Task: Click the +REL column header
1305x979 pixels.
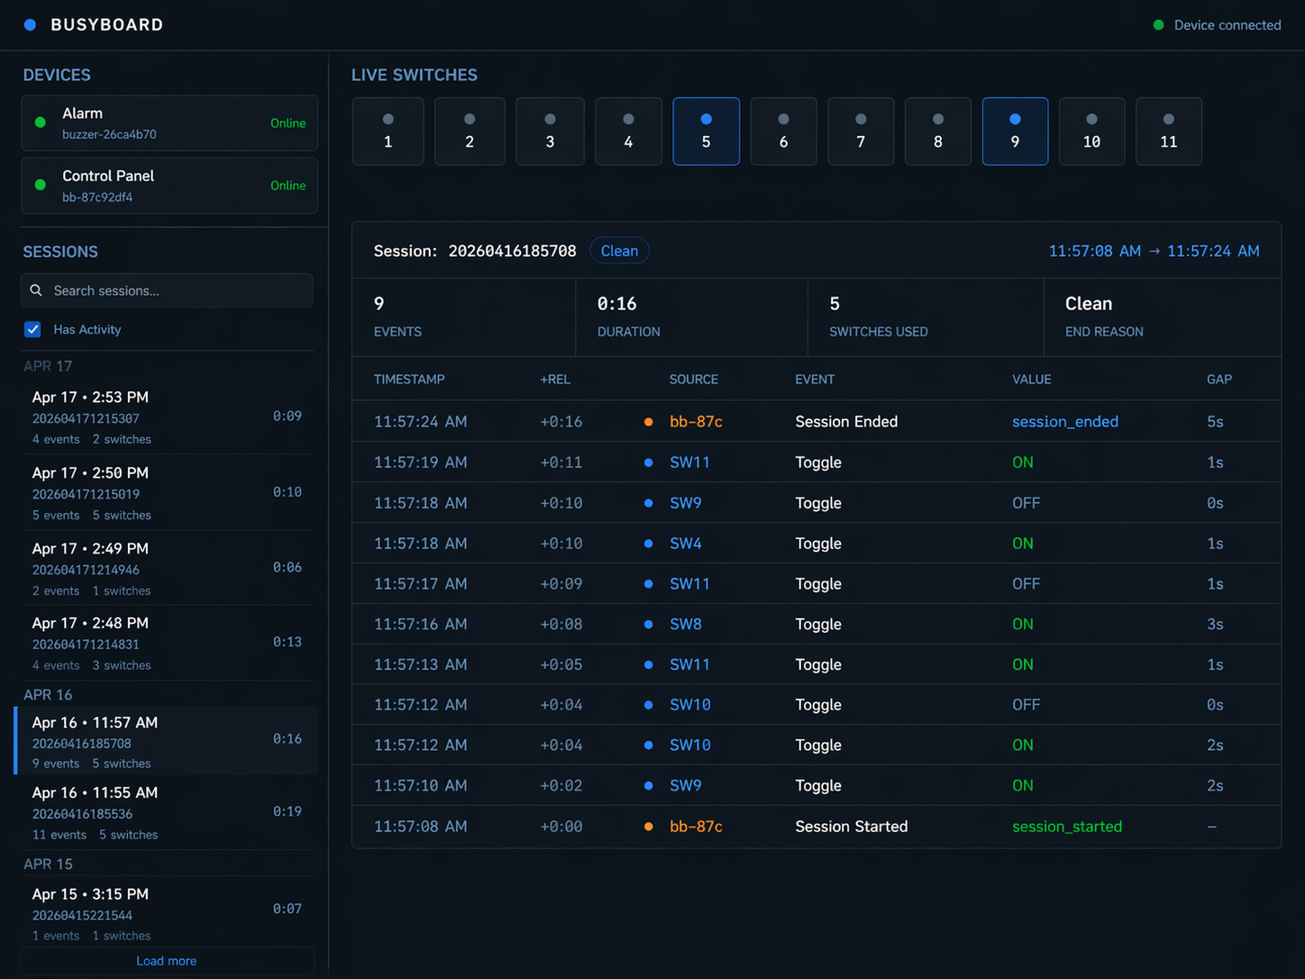Action: coord(555,380)
